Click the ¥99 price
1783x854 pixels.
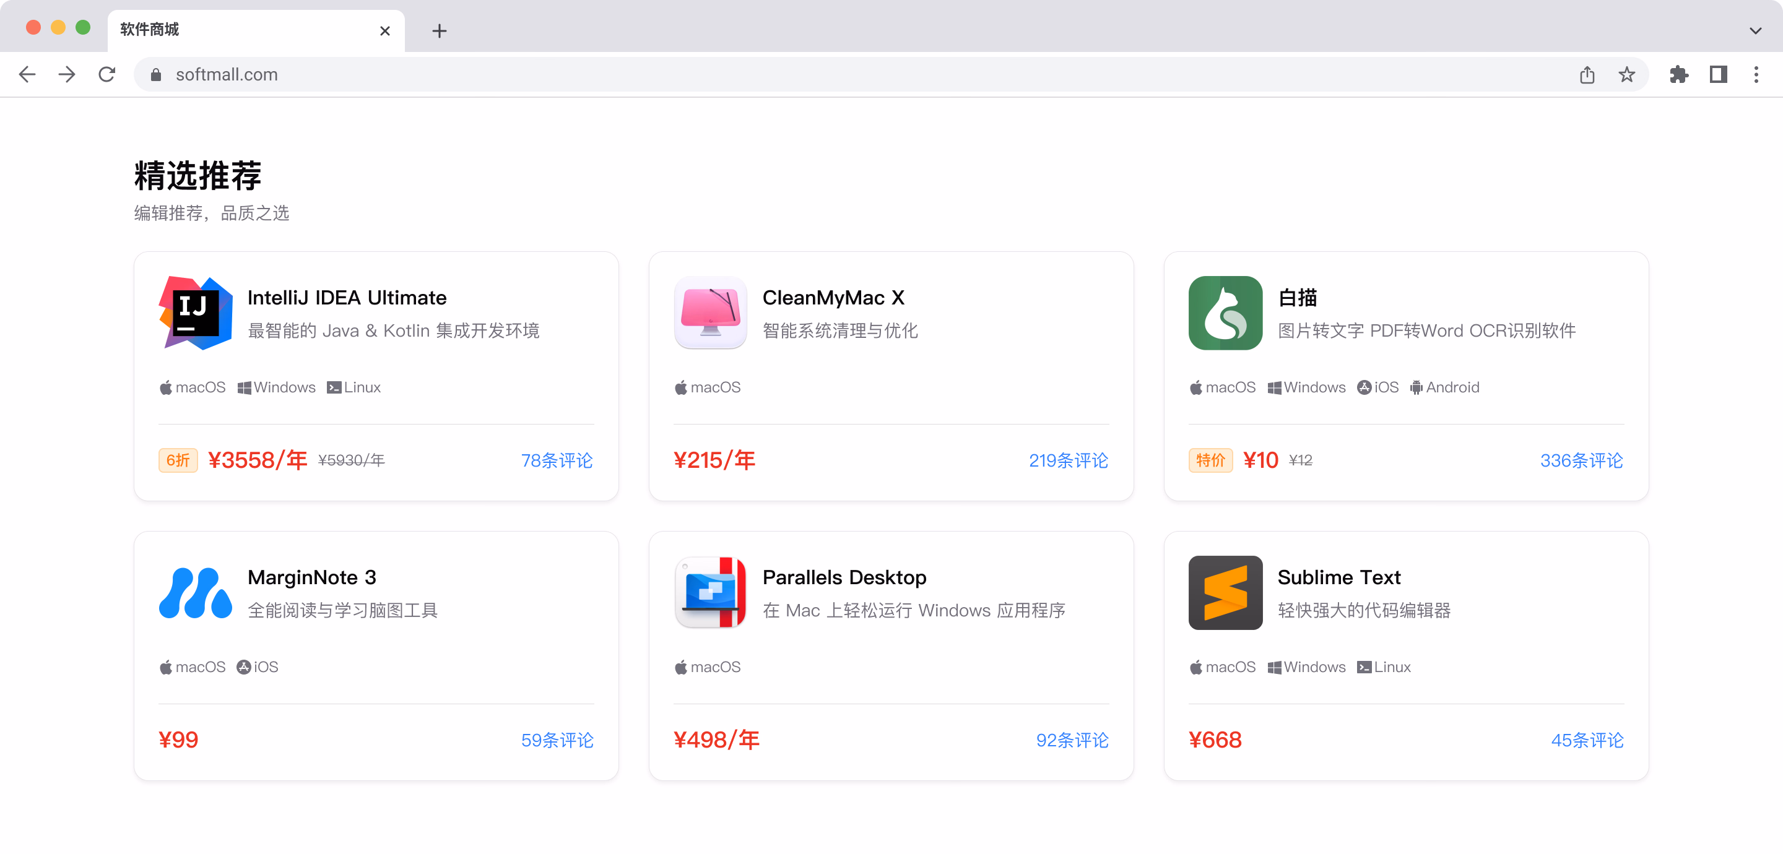click(x=178, y=740)
